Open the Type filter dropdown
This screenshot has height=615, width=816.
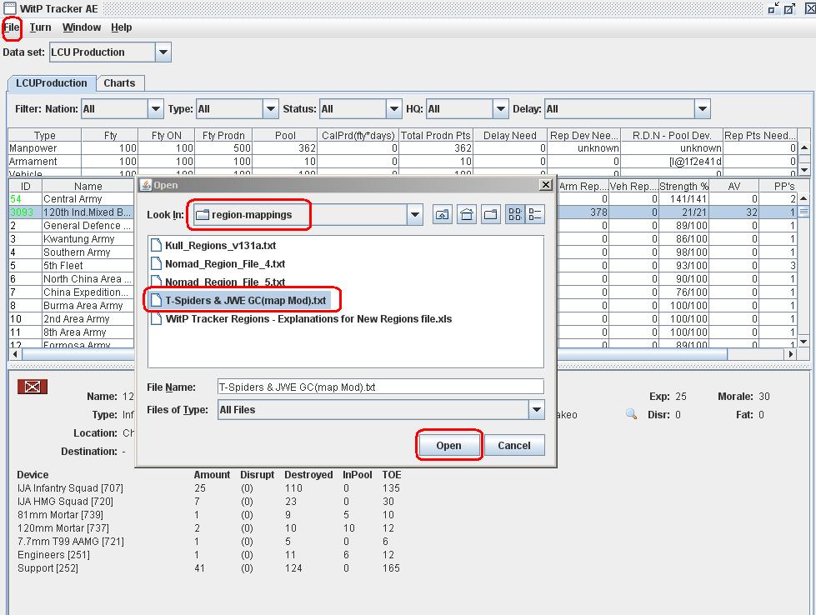tap(270, 108)
